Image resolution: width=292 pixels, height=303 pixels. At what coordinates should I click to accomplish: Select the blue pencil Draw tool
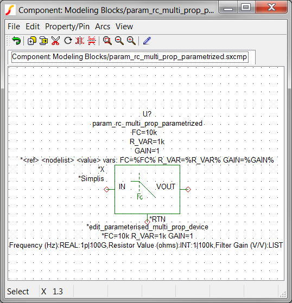coord(147,41)
